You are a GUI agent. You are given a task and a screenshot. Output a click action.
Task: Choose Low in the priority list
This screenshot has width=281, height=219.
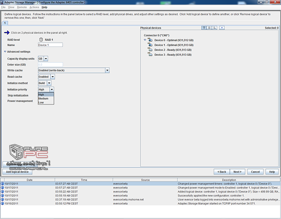point(46,102)
